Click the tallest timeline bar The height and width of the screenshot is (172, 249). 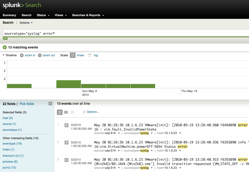[69, 84]
